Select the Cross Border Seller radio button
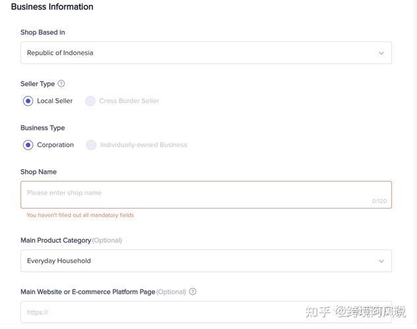Image resolution: width=417 pixels, height=329 pixels. 90,101
